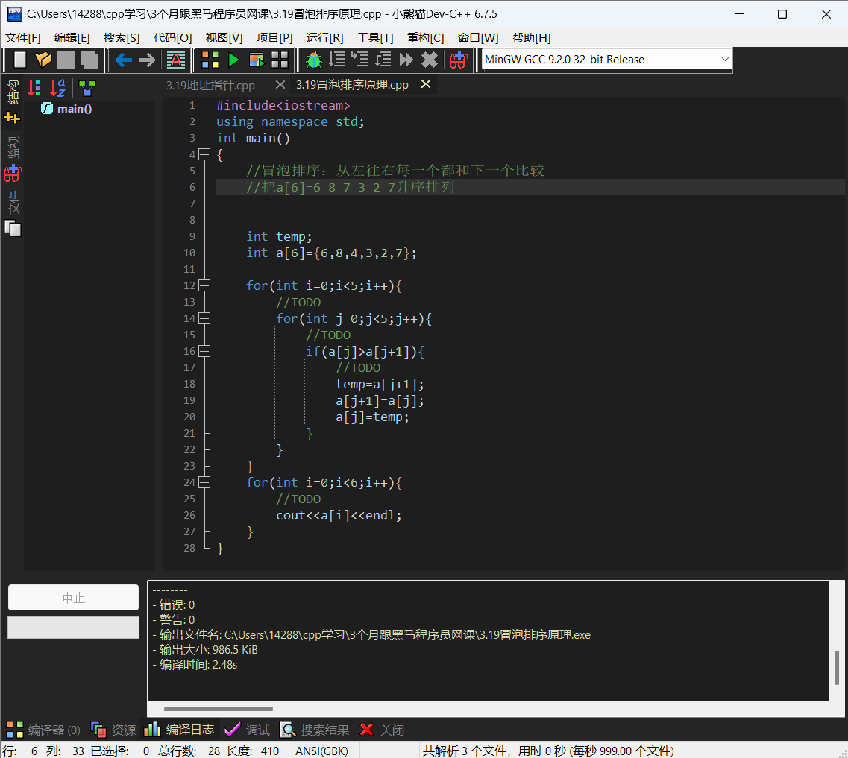The image size is (848, 758).
Task: Collapse output for loop fold at line 24
Action: click(204, 482)
